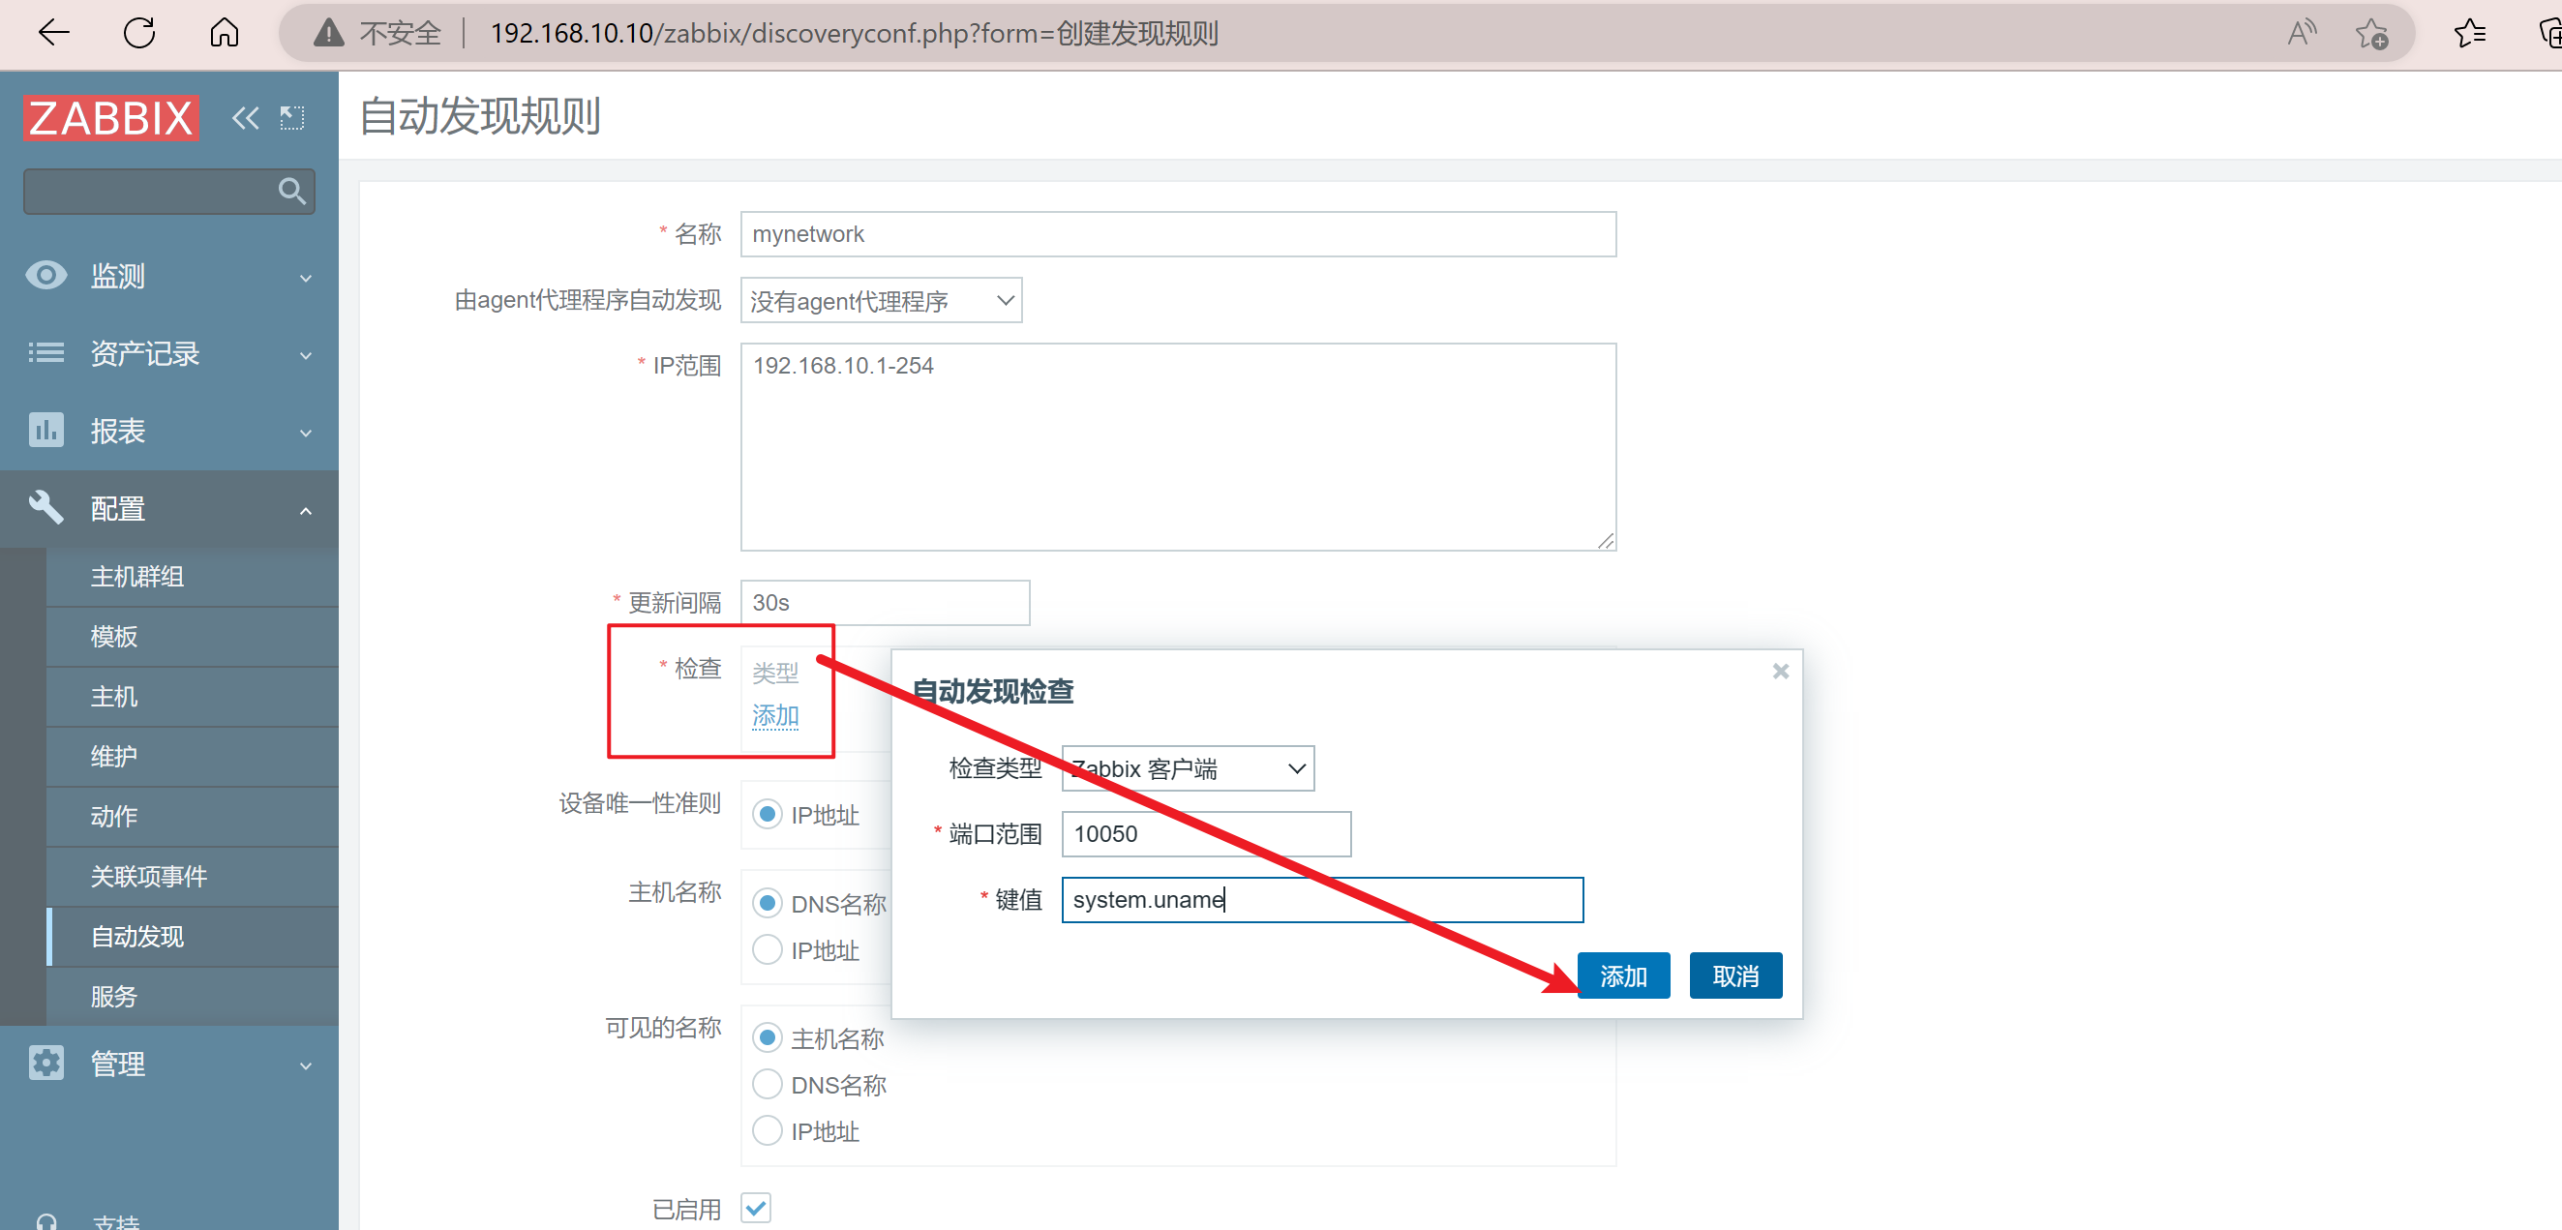
Task: Open the 检查类型 dropdown
Action: point(1189,768)
